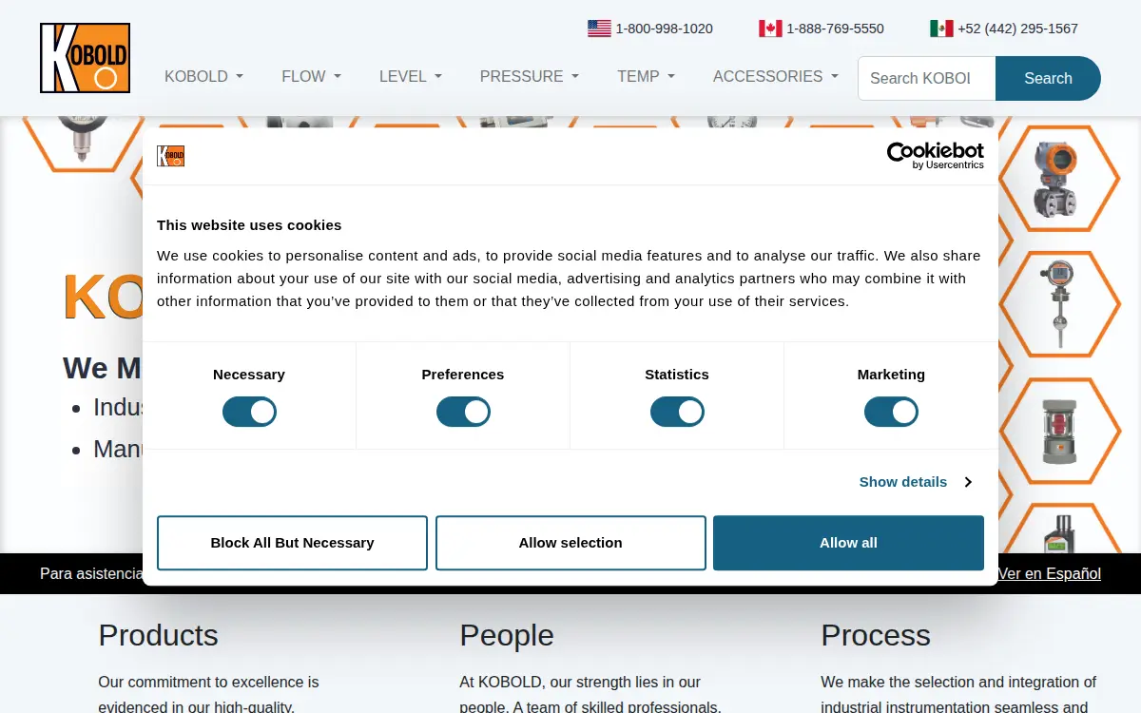This screenshot has height=713, width=1141.
Task: Call Mexico number +52 (442) 295-1567
Action: coord(1017,29)
